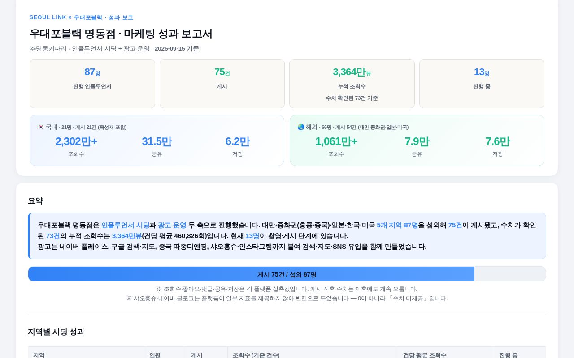574x358 pixels.
Task: Click the 'SEOUL LINK × 우대포블랙 · 성과 보고' header text
Action: (x=81, y=17)
